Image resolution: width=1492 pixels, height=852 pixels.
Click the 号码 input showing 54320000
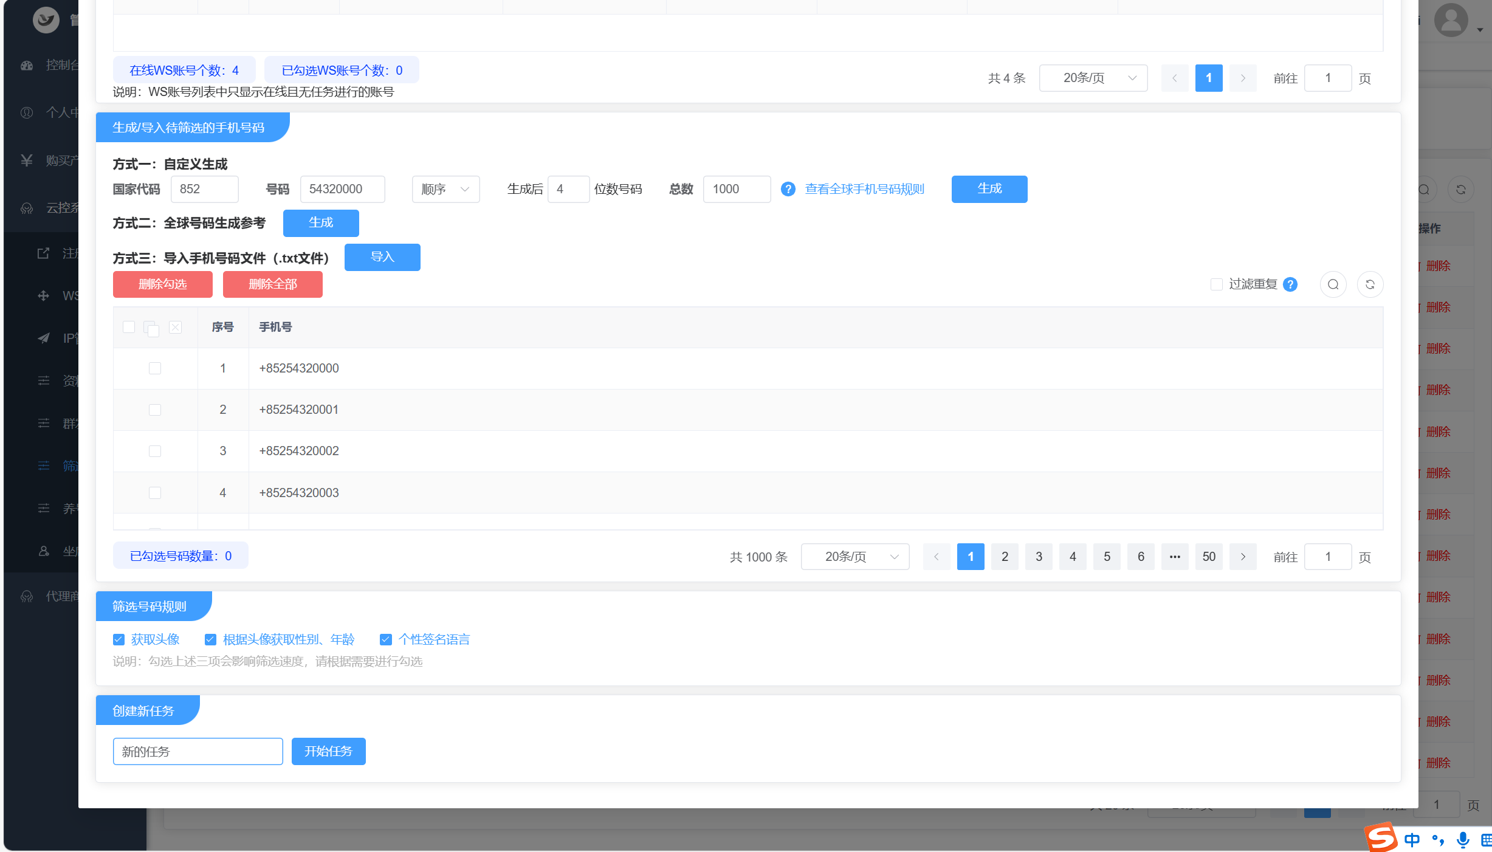click(x=343, y=189)
